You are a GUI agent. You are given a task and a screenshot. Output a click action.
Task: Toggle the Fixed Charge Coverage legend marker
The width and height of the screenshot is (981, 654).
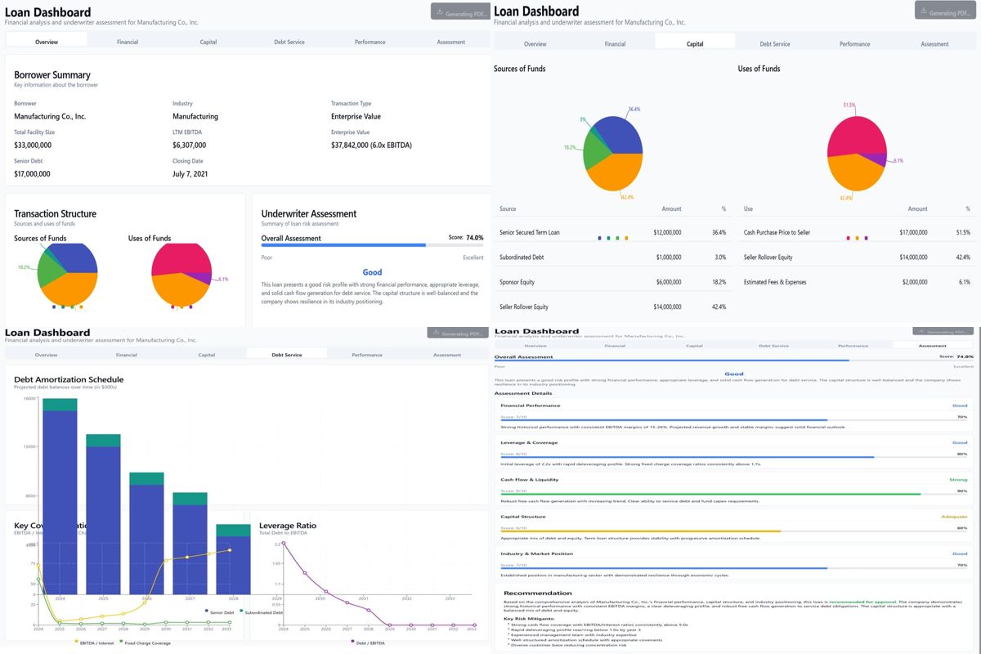coord(122,642)
